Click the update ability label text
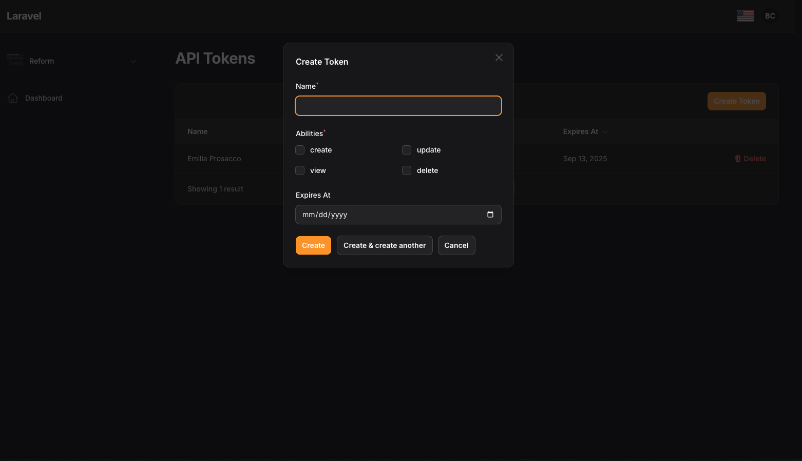The height and width of the screenshot is (461, 802). (x=429, y=150)
